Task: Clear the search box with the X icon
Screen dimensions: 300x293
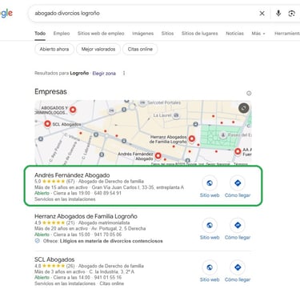Action: [x=262, y=14]
